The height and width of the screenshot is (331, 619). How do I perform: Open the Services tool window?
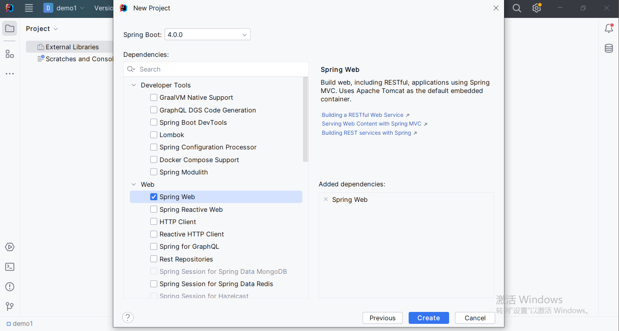(x=10, y=247)
